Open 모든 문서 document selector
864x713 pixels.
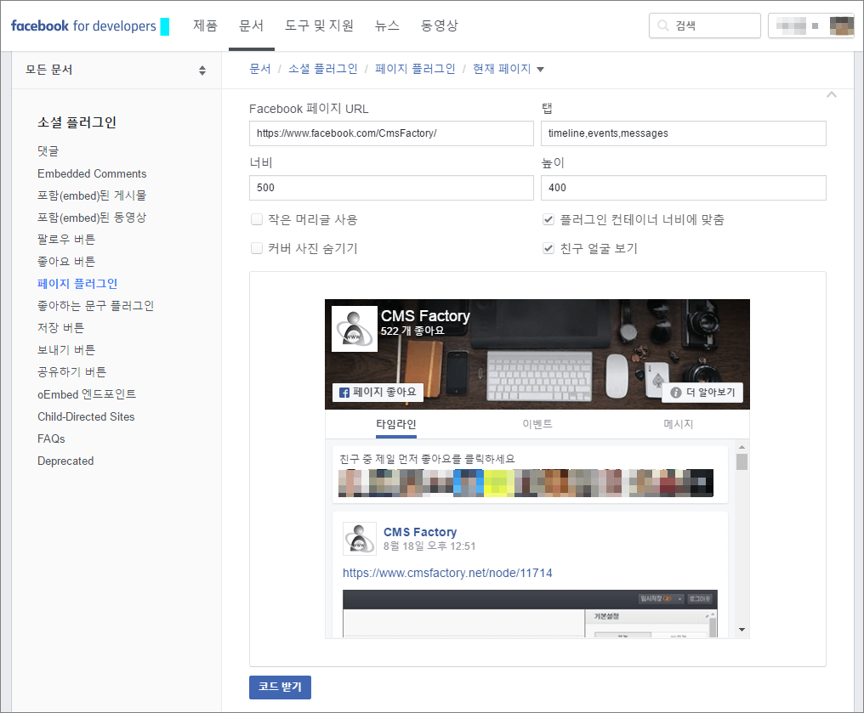pyautogui.click(x=117, y=70)
